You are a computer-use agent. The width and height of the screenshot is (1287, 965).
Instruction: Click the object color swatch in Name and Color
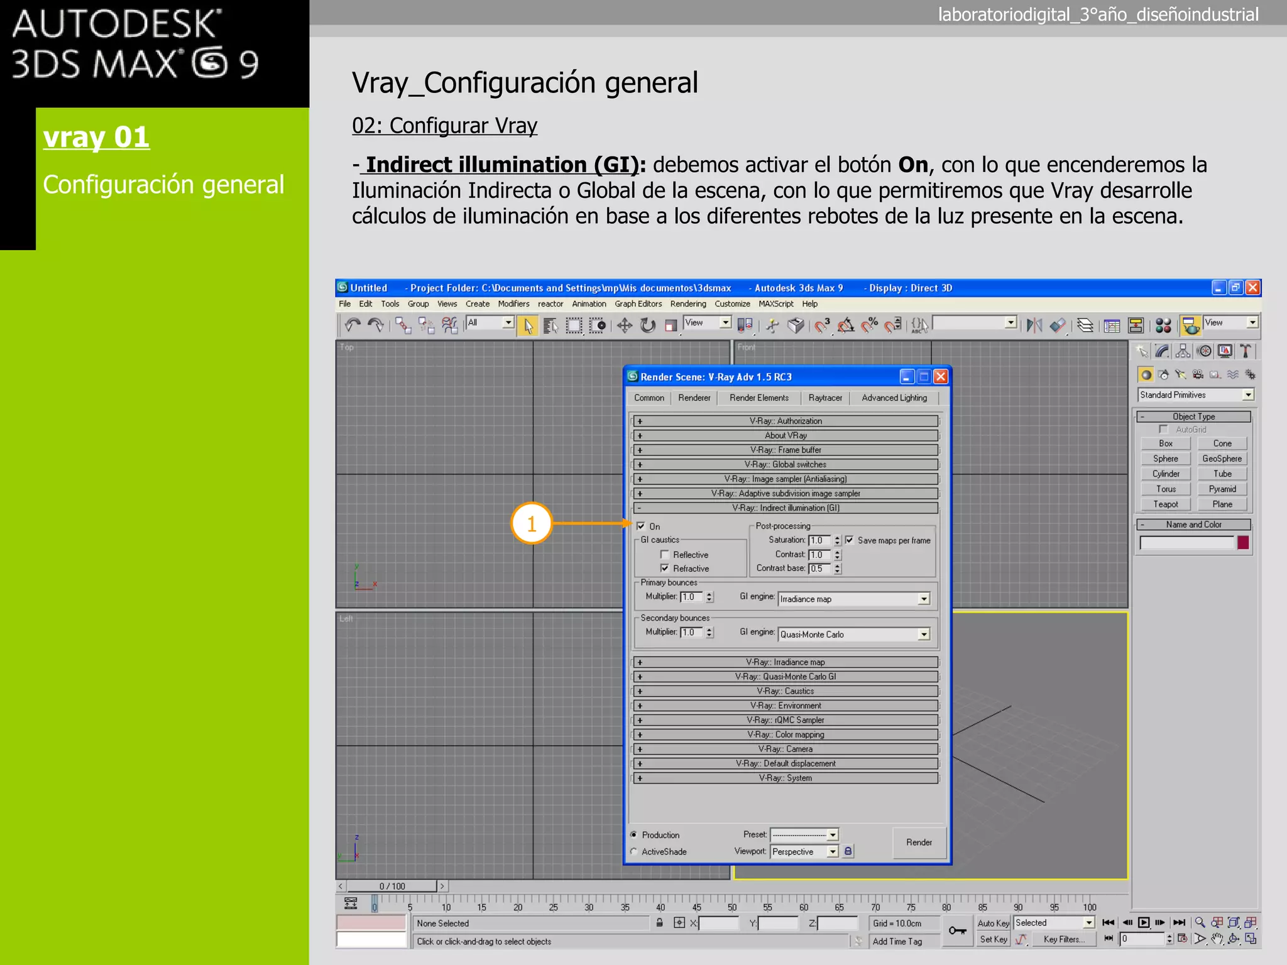coord(1243,543)
